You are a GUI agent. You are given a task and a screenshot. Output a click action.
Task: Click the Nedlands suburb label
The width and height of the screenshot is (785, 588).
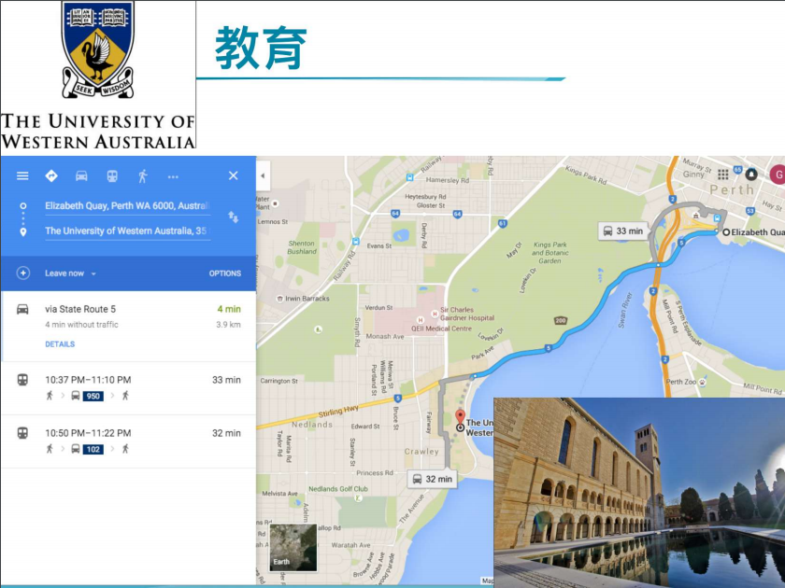(312, 425)
